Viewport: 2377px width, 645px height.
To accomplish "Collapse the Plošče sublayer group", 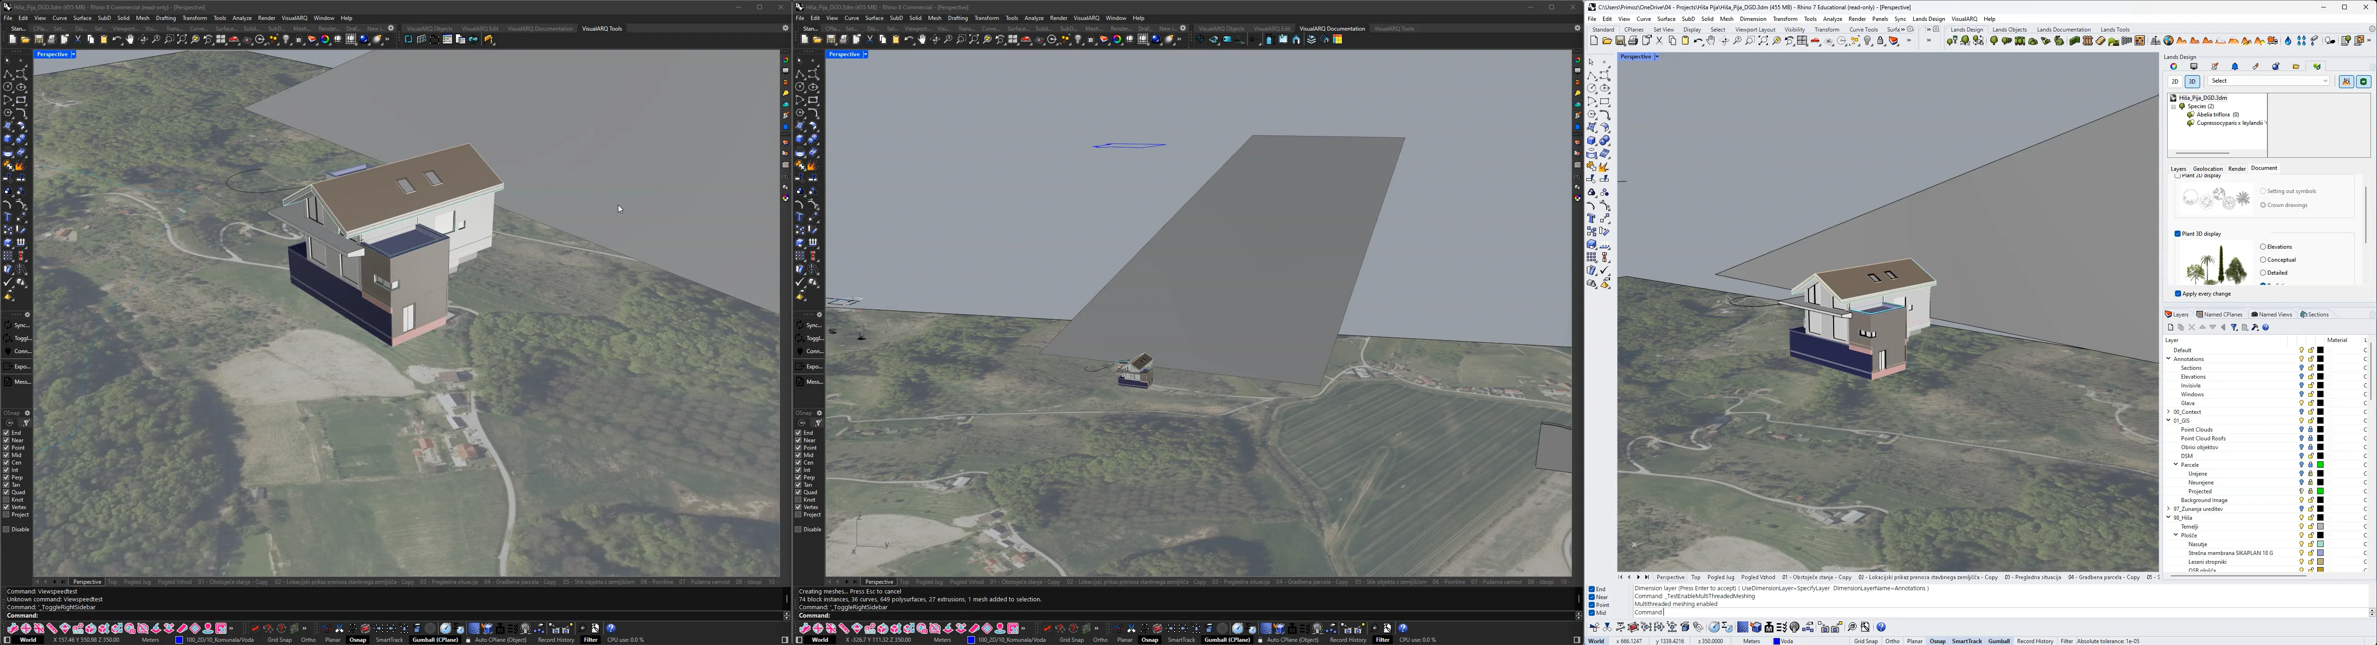I will (2176, 535).
